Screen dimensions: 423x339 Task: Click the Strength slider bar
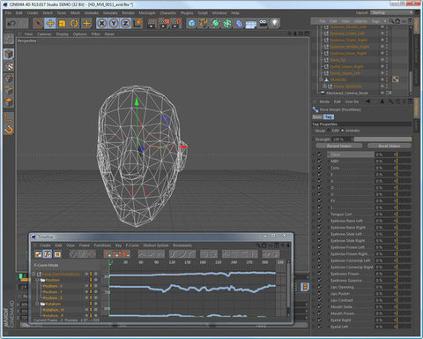pyautogui.click(x=382, y=139)
